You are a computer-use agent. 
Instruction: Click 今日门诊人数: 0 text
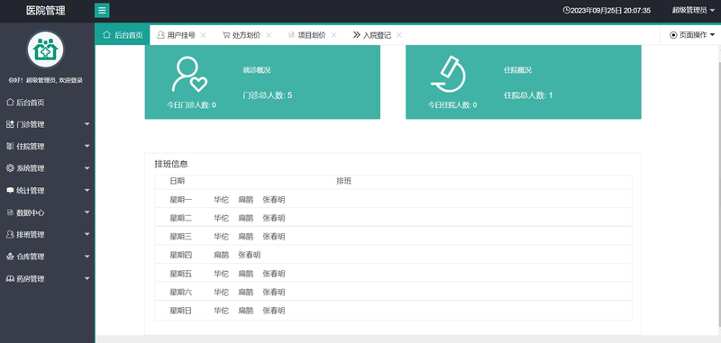pos(191,104)
